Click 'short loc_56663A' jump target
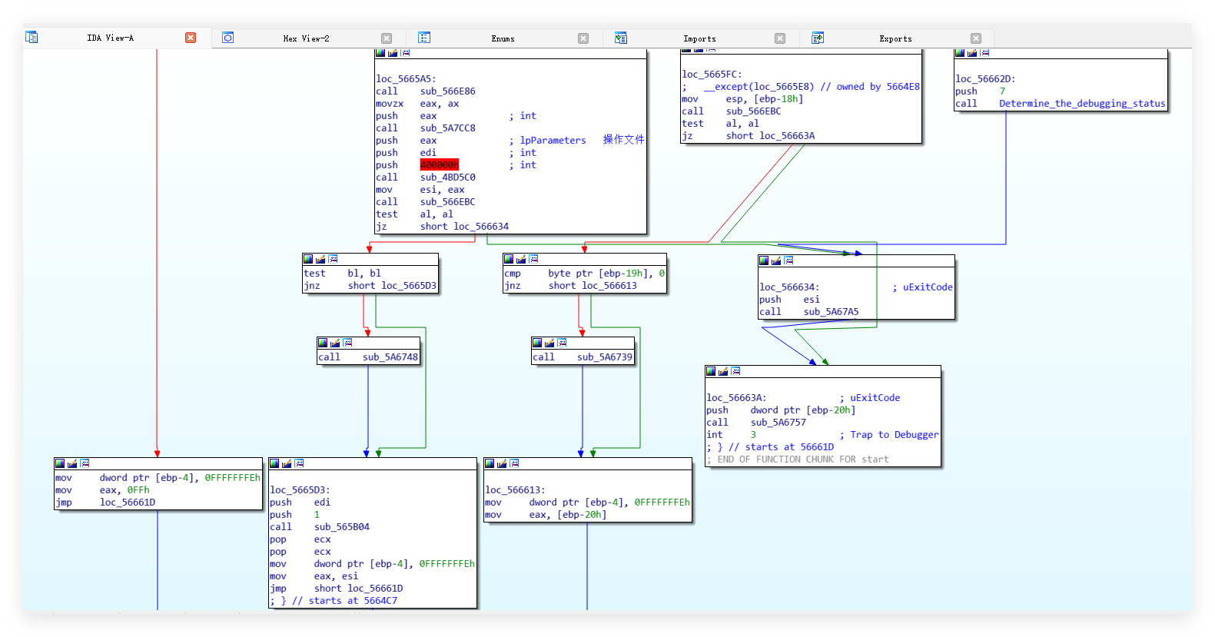Image resolution: width=1215 pixels, height=637 pixels. coord(771,135)
